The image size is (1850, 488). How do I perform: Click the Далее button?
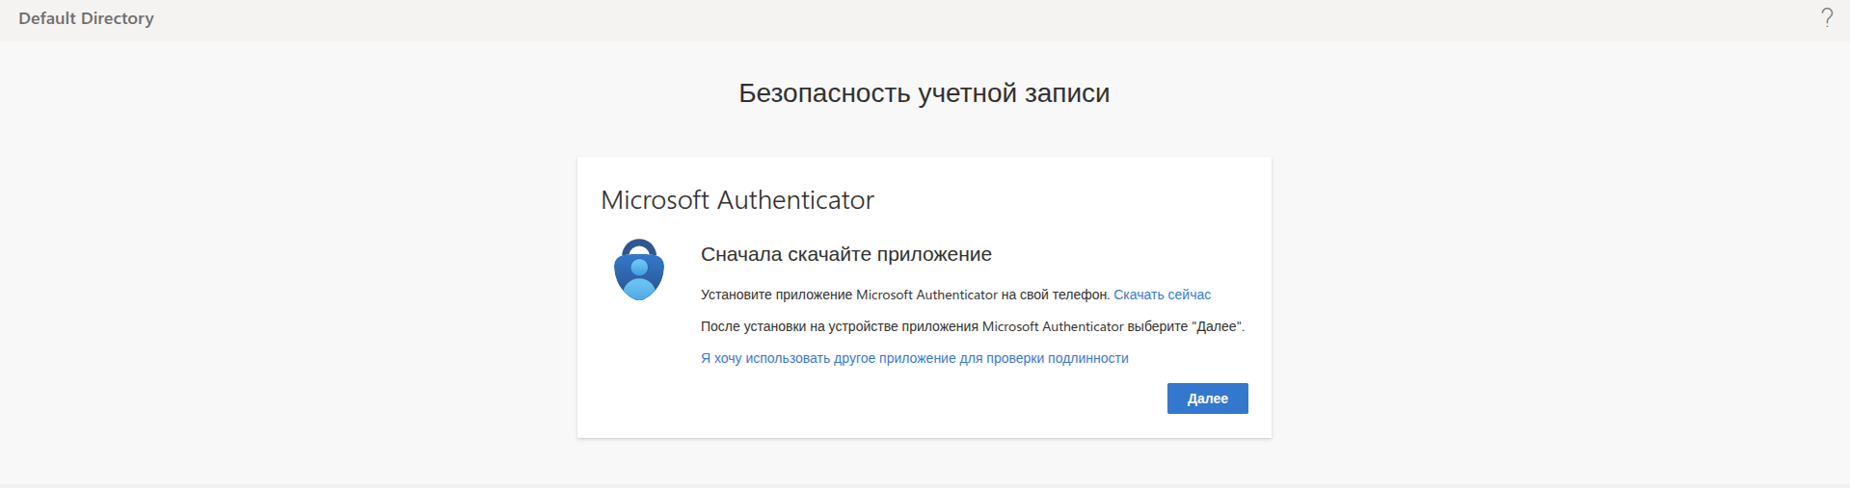[x=1207, y=398]
